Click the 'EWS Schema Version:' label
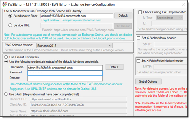Viewport: 191px width, 120px height. coord(19,45)
